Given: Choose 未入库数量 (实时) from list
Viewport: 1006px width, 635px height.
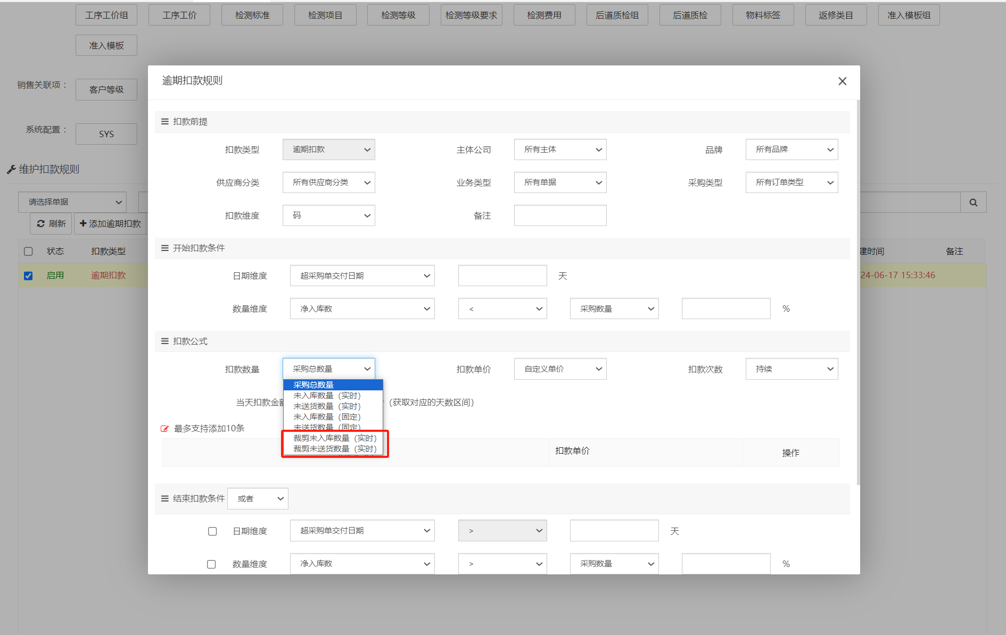Looking at the screenshot, I should (327, 396).
